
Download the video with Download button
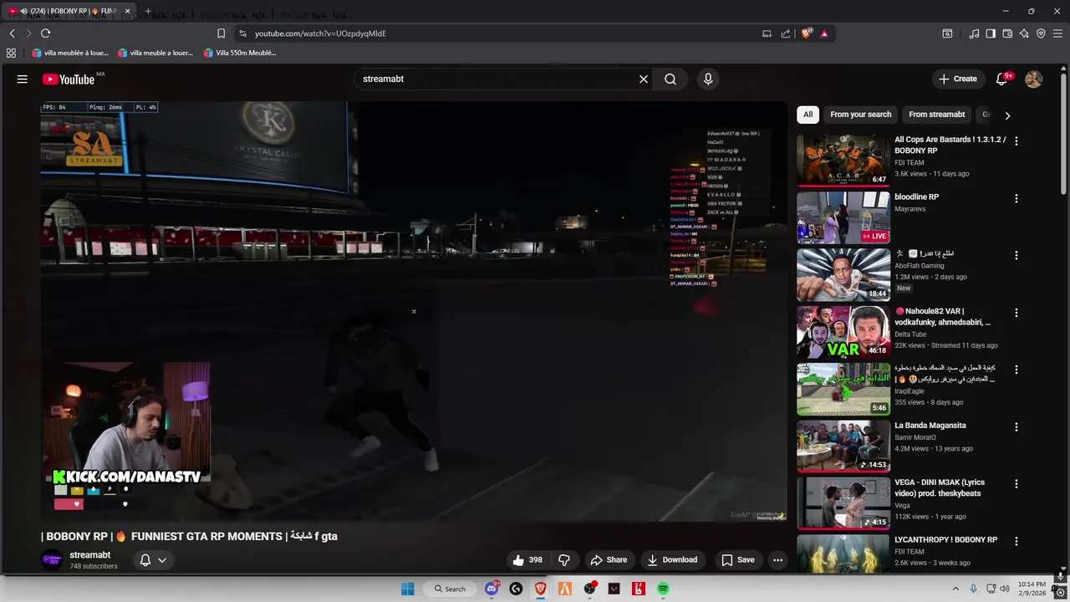pyautogui.click(x=673, y=560)
